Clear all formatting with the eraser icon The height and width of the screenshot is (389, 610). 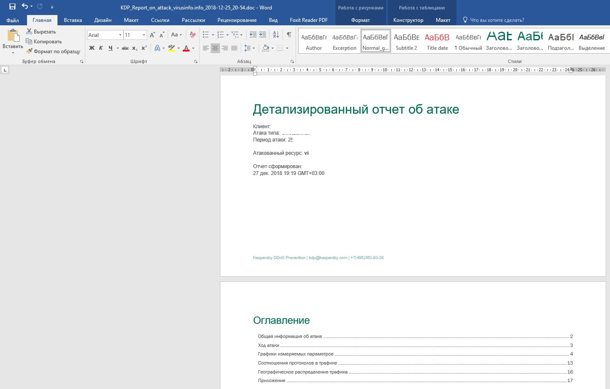pos(193,35)
